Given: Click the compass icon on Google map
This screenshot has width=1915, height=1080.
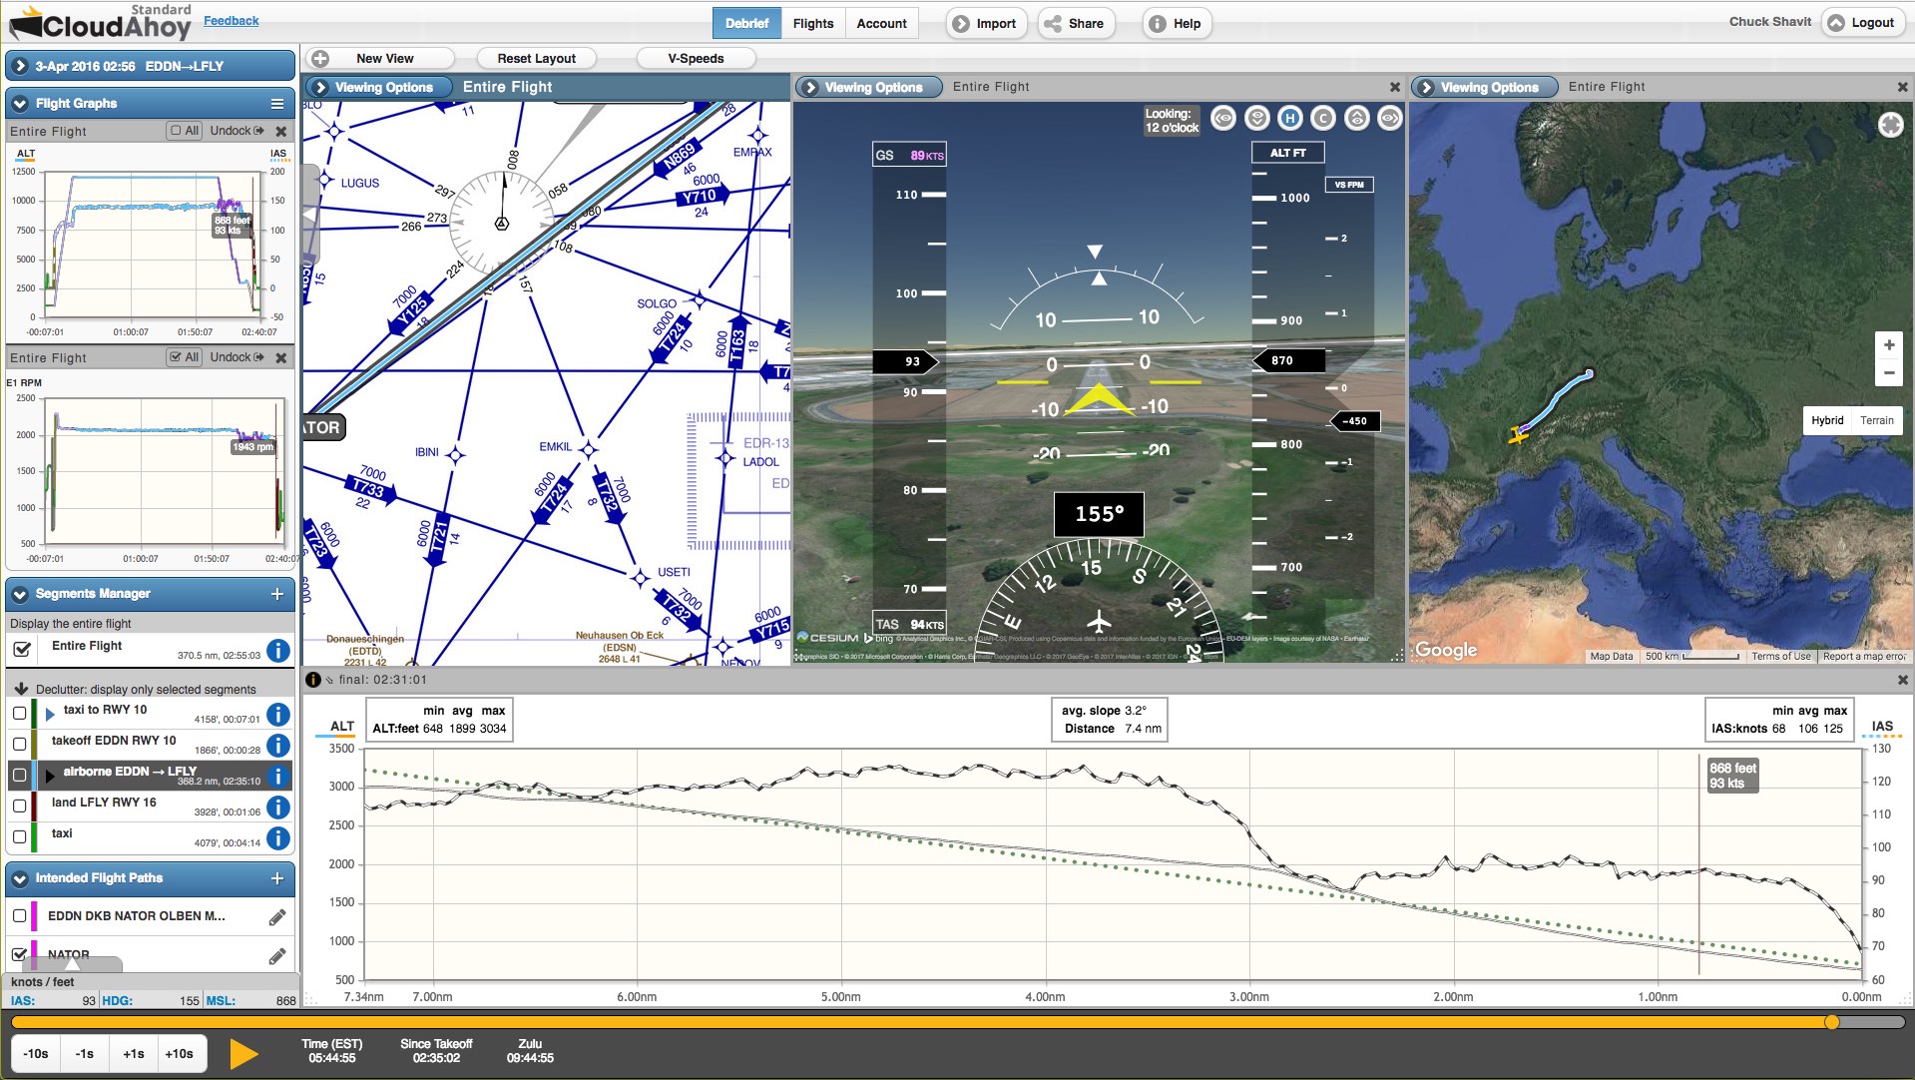Looking at the screenshot, I should pyautogui.click(x=1890, y=125).
